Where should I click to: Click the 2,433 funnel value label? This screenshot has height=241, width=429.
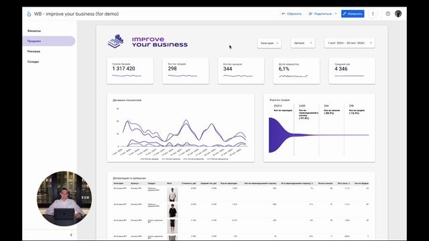click(x=302, y=106)
